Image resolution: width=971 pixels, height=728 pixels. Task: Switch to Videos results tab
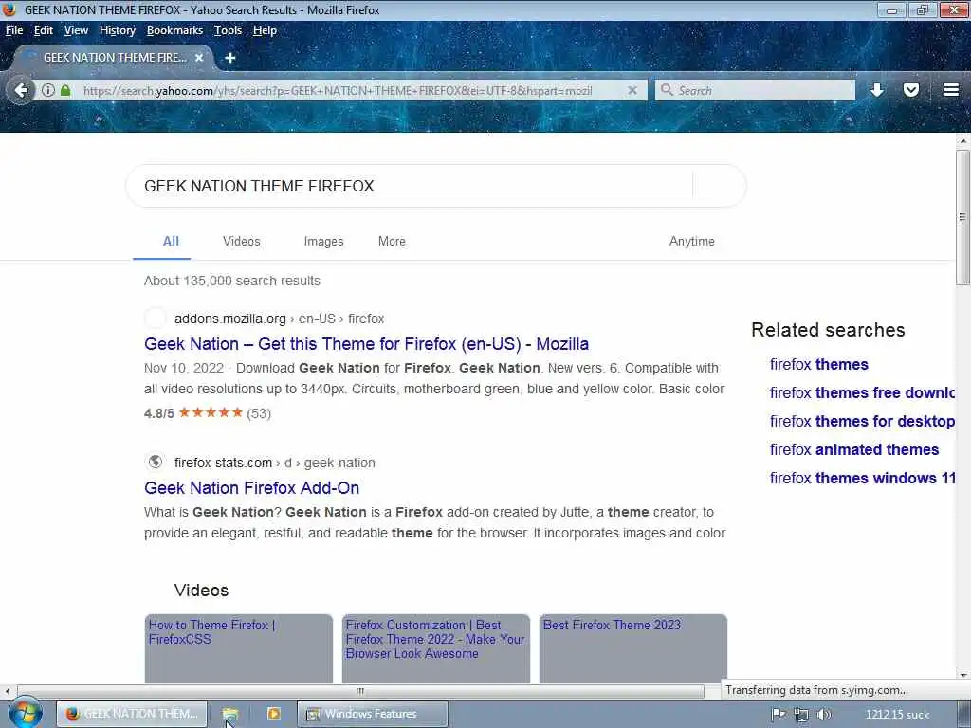[242, 242]
